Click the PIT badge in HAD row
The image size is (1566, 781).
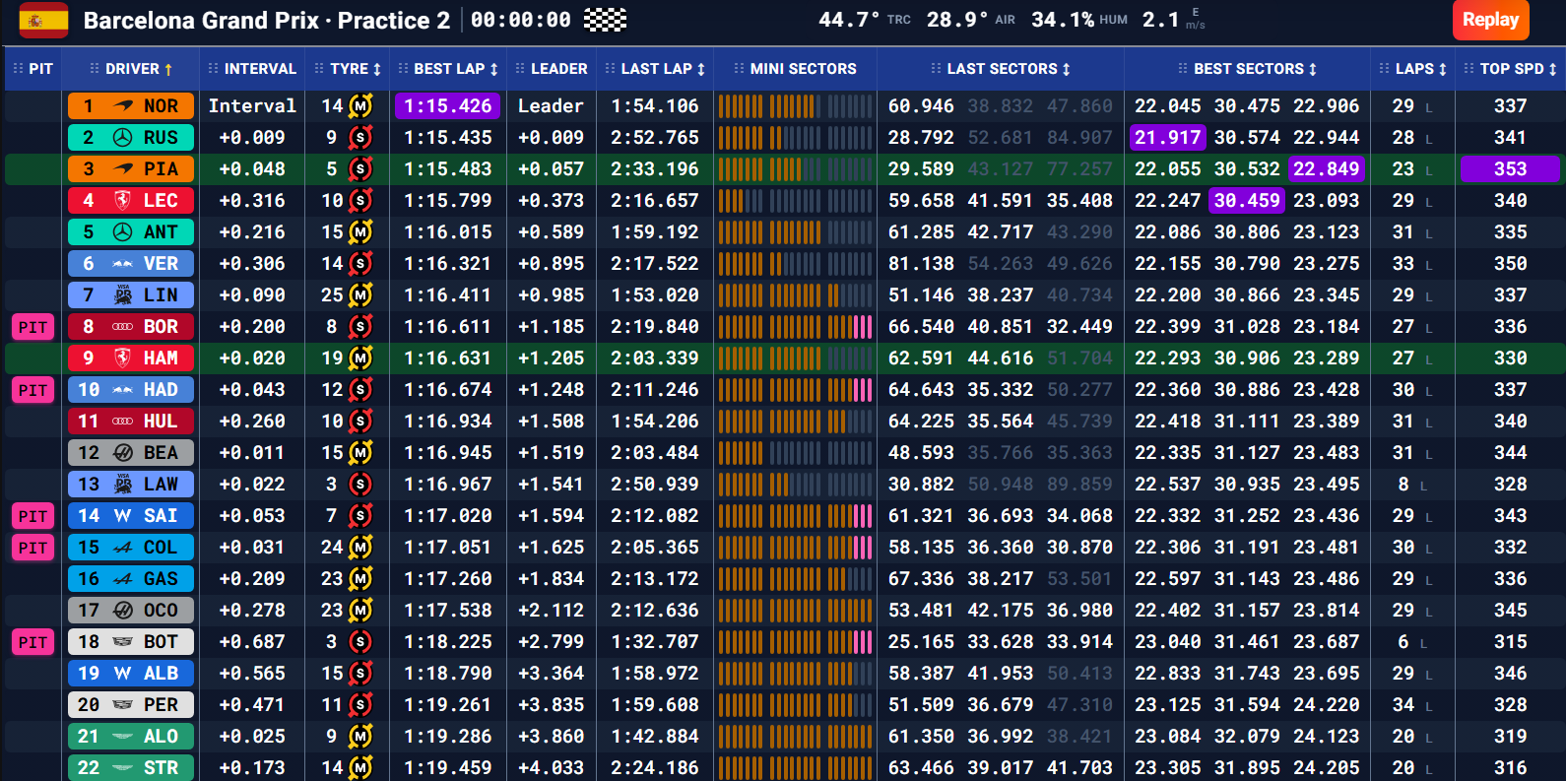click(33, 390)
